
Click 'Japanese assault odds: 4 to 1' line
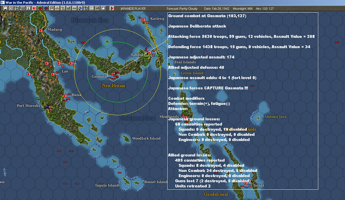click(212, 78)
